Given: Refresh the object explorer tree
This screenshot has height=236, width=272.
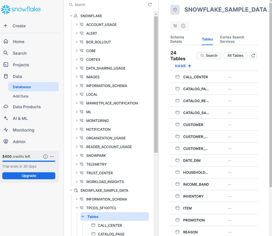Looking at the screenshot, I should 150,5.
